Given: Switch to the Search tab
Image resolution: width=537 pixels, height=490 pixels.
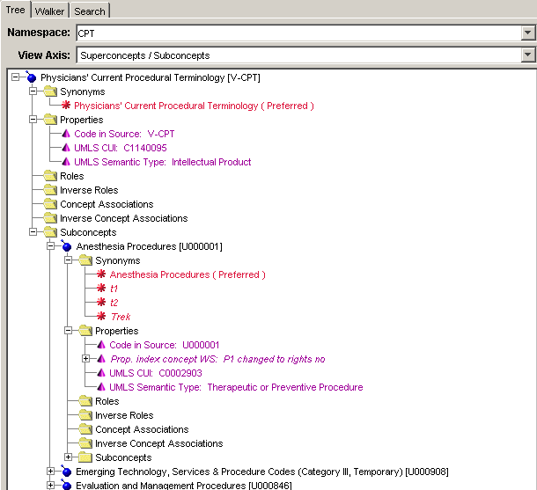Looking at the screenshot, I should click(x=90, y=11).
